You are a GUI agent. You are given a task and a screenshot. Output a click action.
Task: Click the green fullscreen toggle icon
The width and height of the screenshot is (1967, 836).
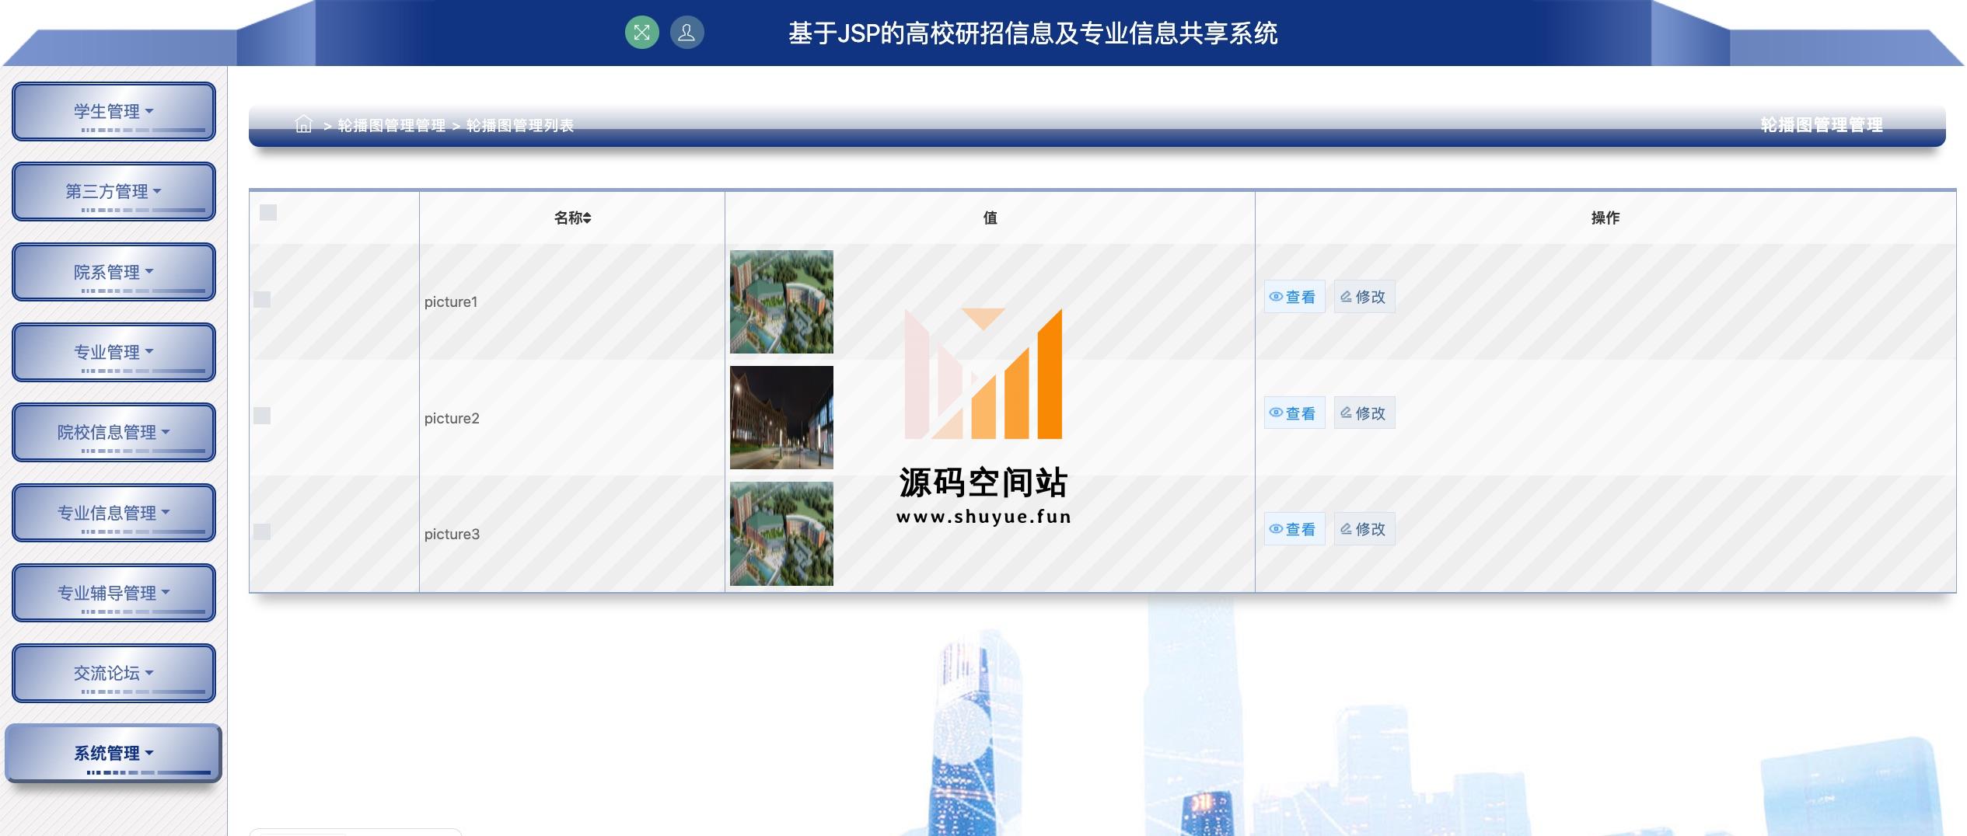coord(641,33)
